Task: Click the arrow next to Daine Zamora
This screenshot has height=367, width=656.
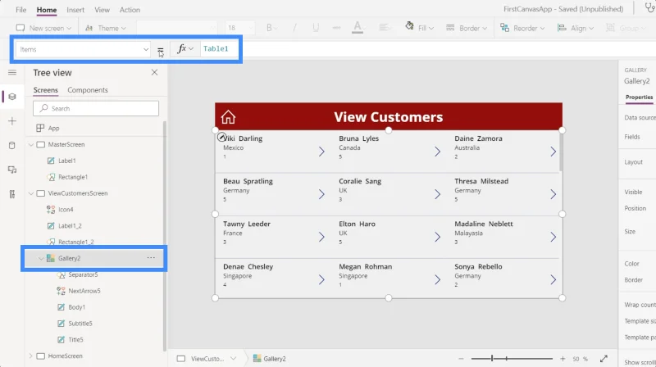Action: coord(553,152)
